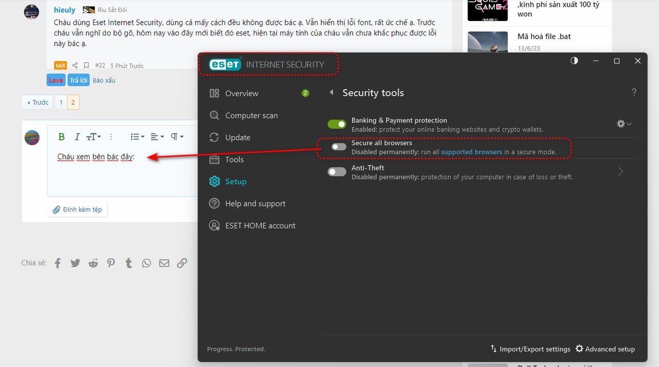Open ESET HOME account page
This screenshot has height=367, width=659.
click(260, 225)
